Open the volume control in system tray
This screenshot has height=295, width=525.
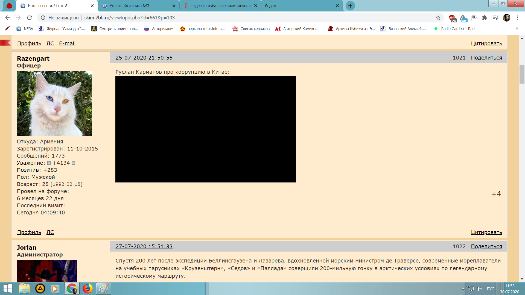coord(479,289)
